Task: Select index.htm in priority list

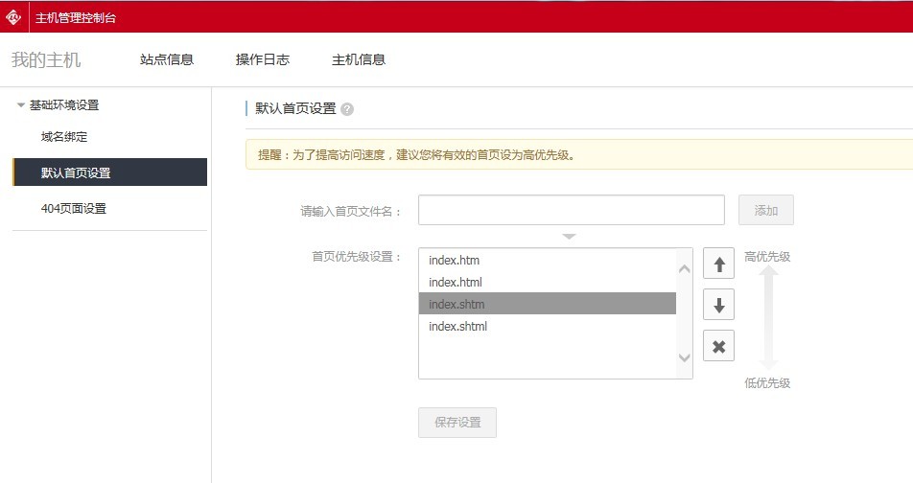Action: pyautogui.click(x=455, y=261)
